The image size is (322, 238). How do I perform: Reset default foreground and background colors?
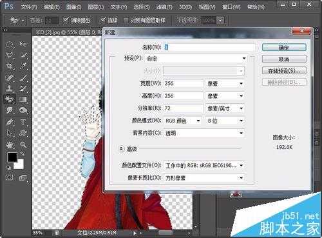(8, 167)
